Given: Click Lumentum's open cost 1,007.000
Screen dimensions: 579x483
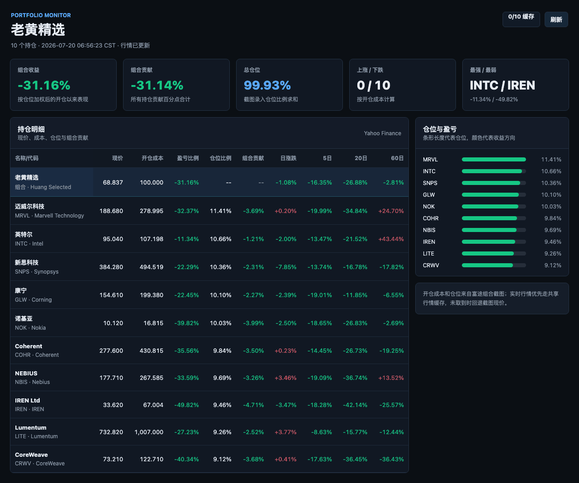Looking at the screenshot, I should coord(149,432).
